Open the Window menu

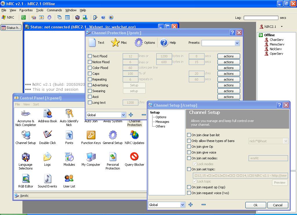click(x=71, y=10)
